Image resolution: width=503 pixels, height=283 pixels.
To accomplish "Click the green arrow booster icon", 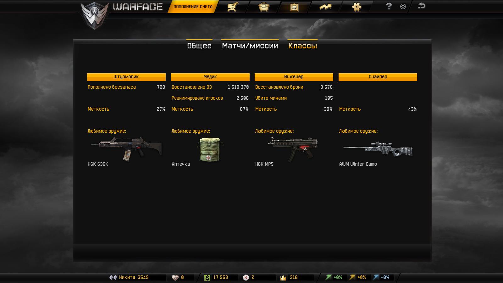I will click(x=328, y=277).
